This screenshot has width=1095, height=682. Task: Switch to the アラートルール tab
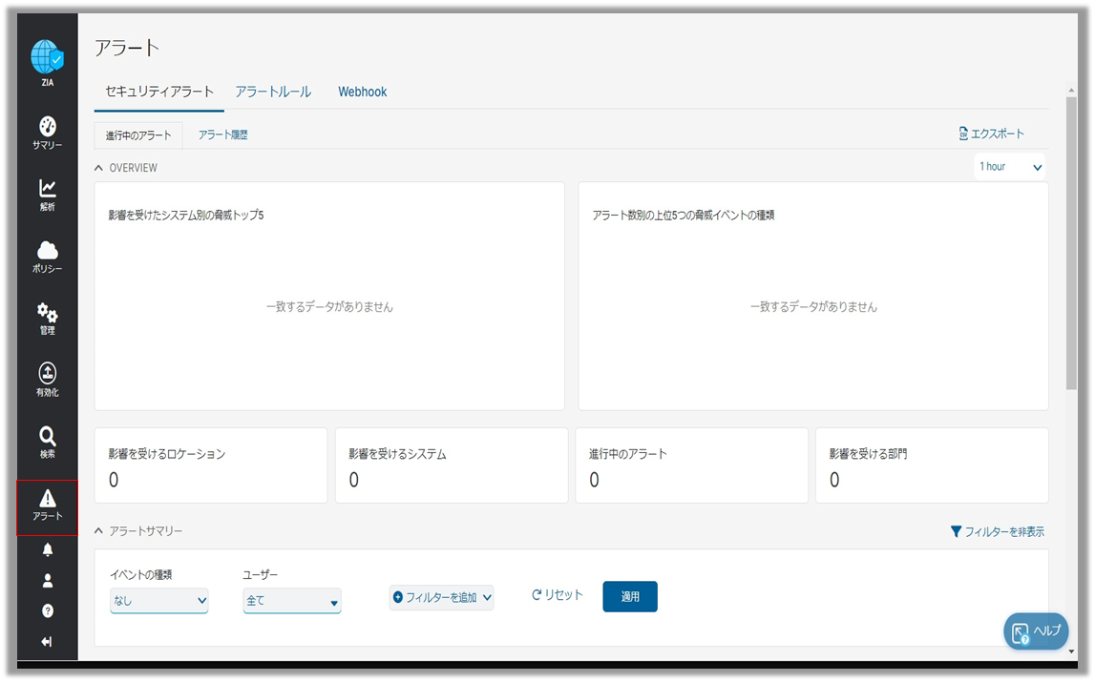click(273, 92)
